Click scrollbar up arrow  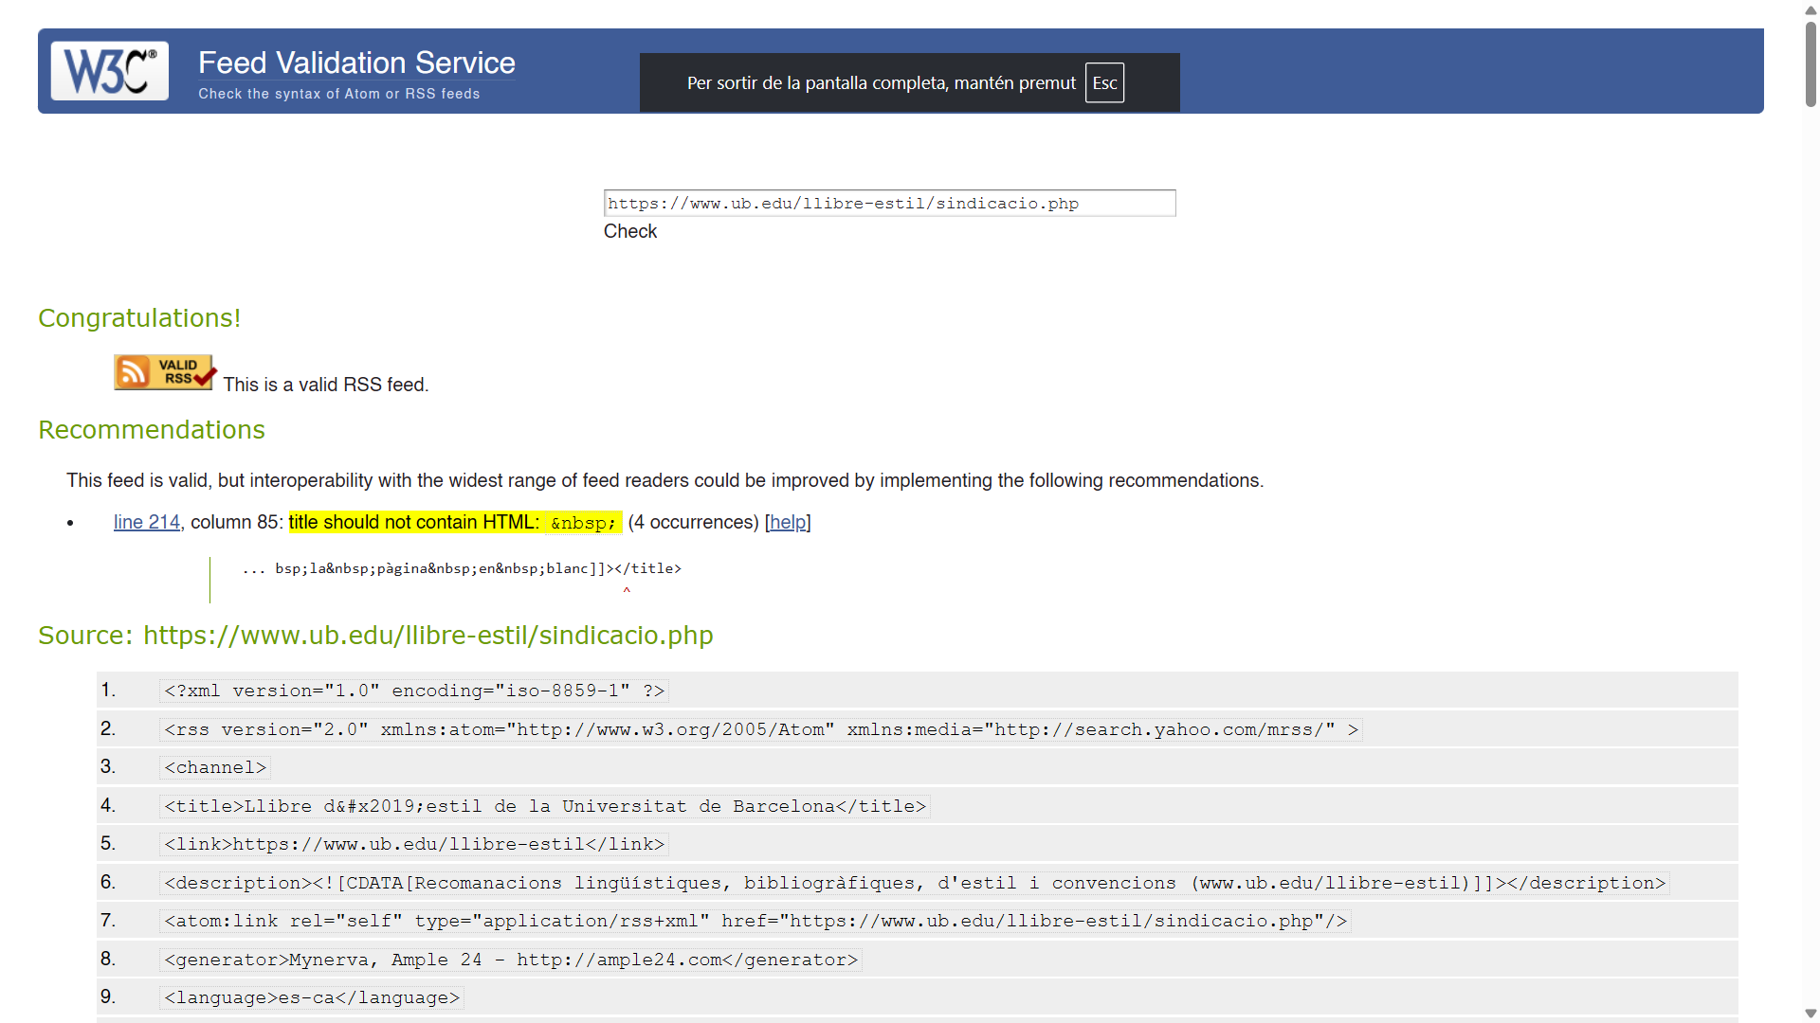tap(1811, 10)
